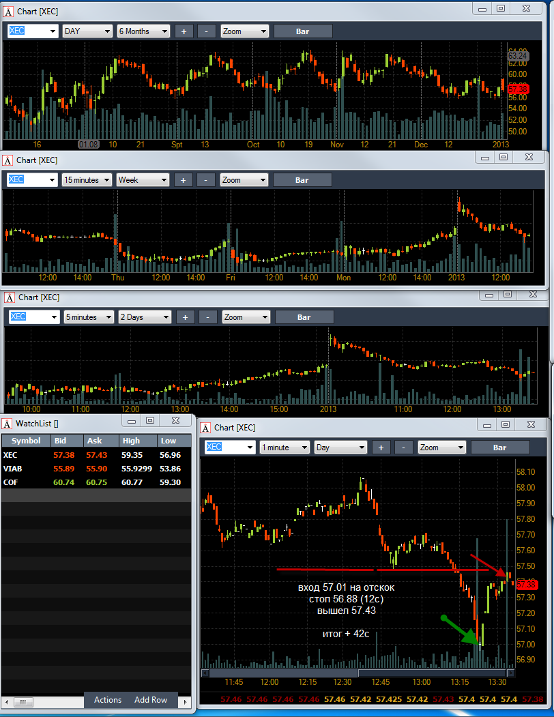
Task: Click the left arrow of the 1 minute chart scrollbar
Action: [205, 673]
